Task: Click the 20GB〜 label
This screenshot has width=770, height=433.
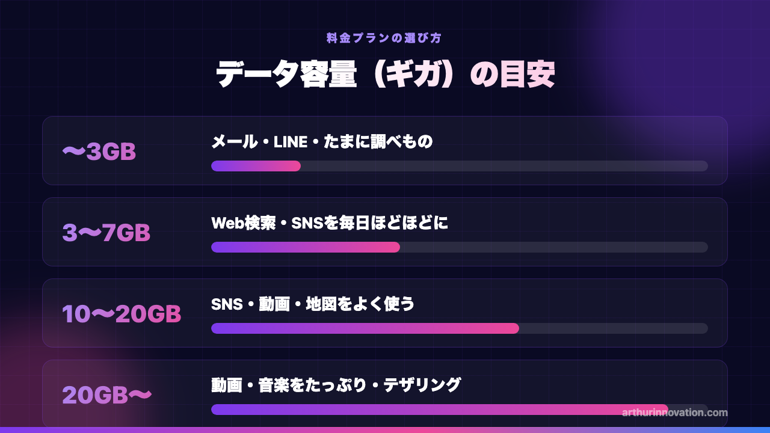Action: 107,395
